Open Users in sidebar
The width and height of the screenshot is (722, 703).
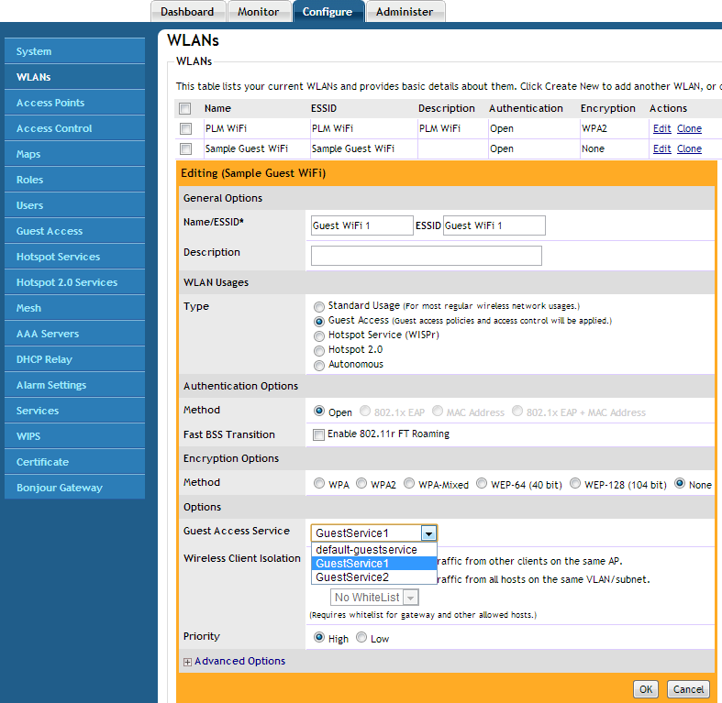pyautogui.click(x=74, y=205)
